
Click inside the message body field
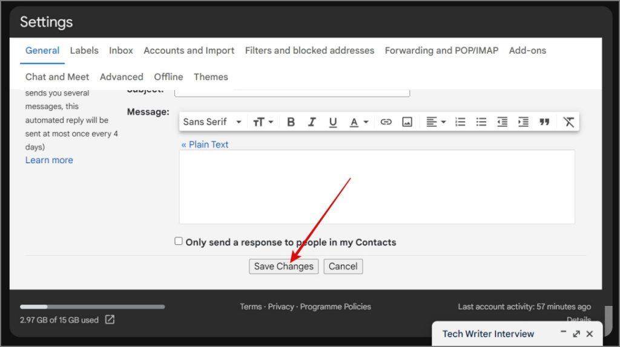click(377, 187)
